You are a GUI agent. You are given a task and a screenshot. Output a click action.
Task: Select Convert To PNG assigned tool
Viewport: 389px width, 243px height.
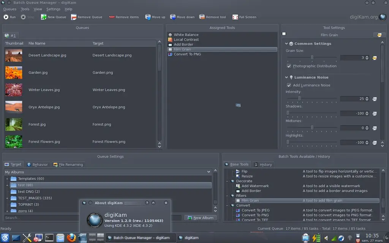[x=187, y=54]
